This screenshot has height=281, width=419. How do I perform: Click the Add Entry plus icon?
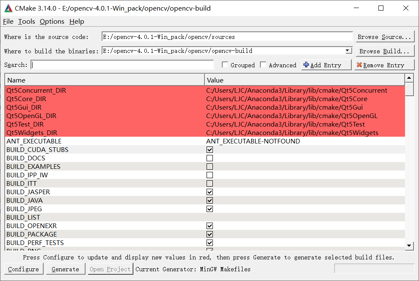(x=307, y=65)
